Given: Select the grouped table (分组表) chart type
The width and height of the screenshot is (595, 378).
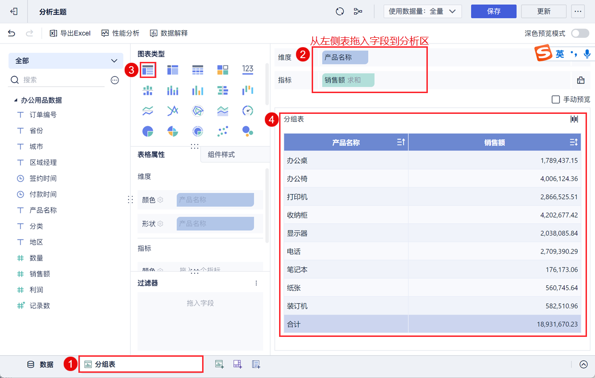Looking at the screenshot, I should pos(148,70).
